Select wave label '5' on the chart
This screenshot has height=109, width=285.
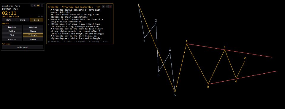(175, 95)
